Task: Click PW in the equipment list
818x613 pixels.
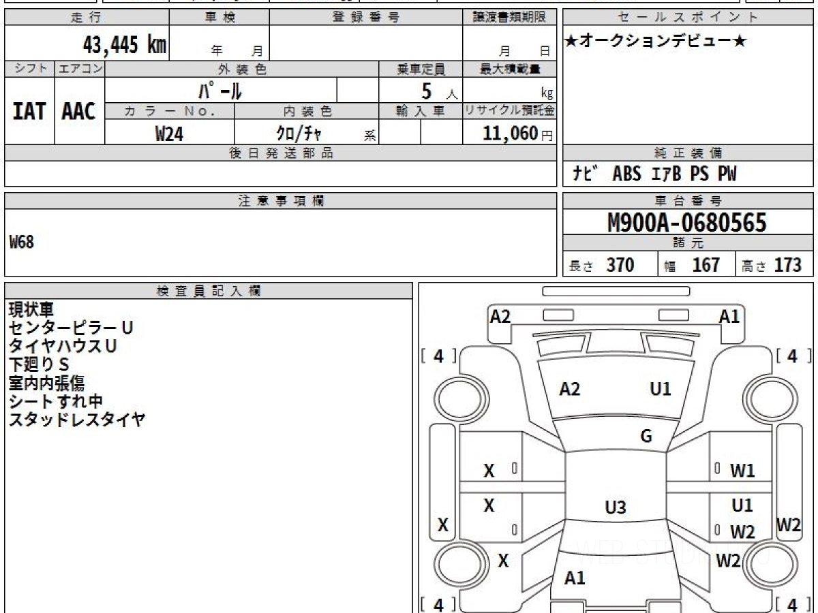Action: (726, 174)
